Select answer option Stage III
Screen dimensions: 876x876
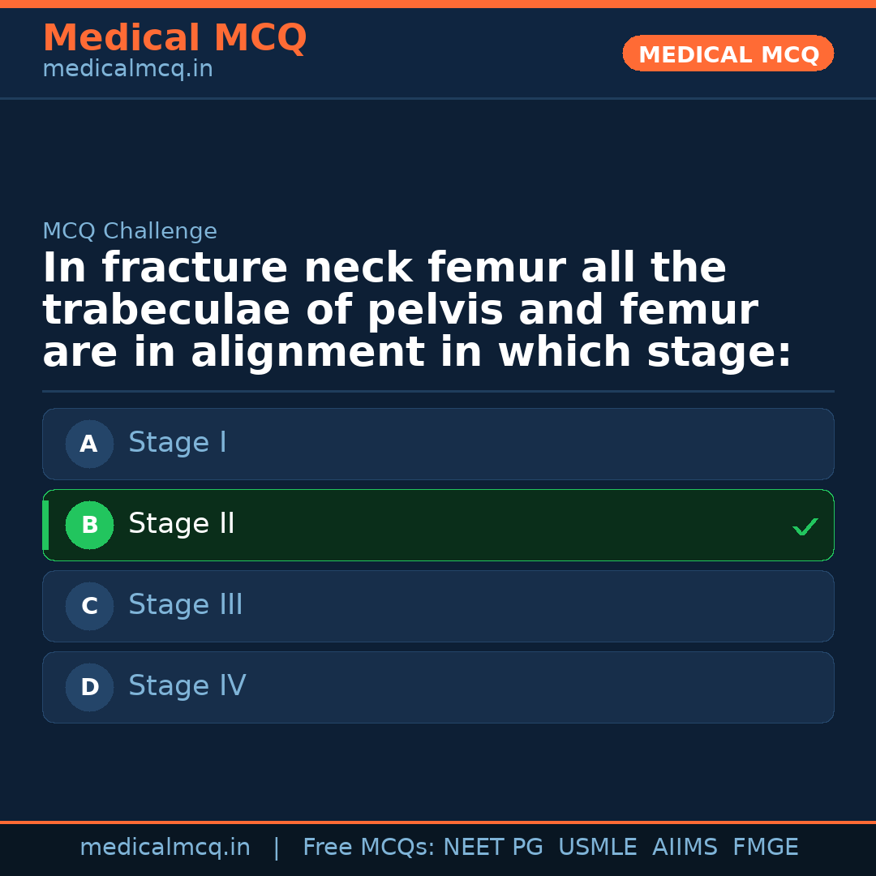coord(438,606)
